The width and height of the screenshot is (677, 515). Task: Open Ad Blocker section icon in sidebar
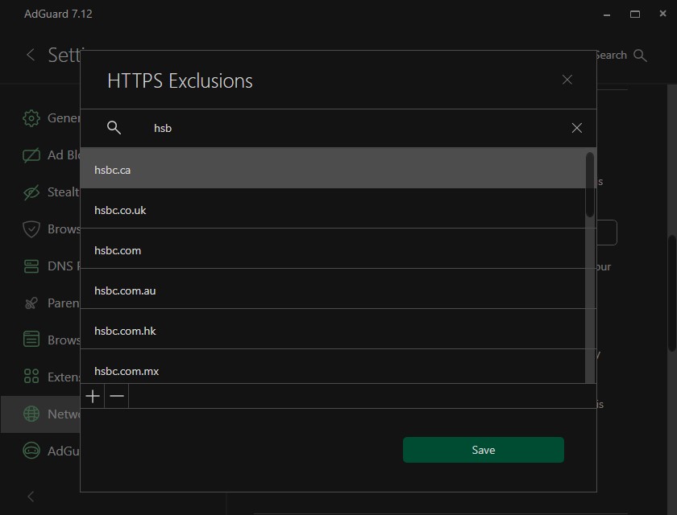[31, 155]
